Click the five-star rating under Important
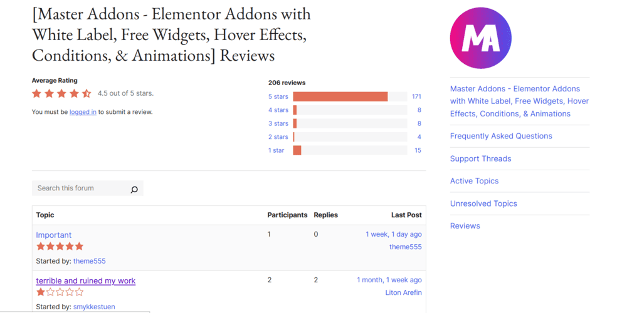The height and width of the screenshot is (313, 627). coord(60,247)
